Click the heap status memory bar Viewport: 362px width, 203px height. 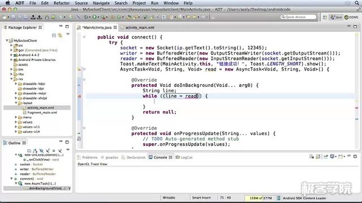[x=260, y=198]
